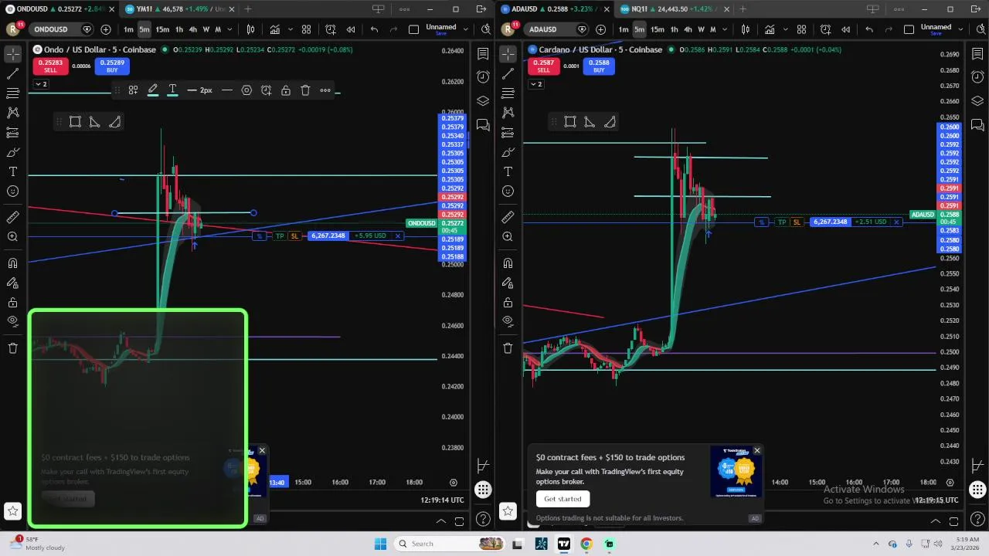
Task: Toggle magnet mode in ADAUSD left toolbar
Action: pyautogui.click(x=508, y=263)
